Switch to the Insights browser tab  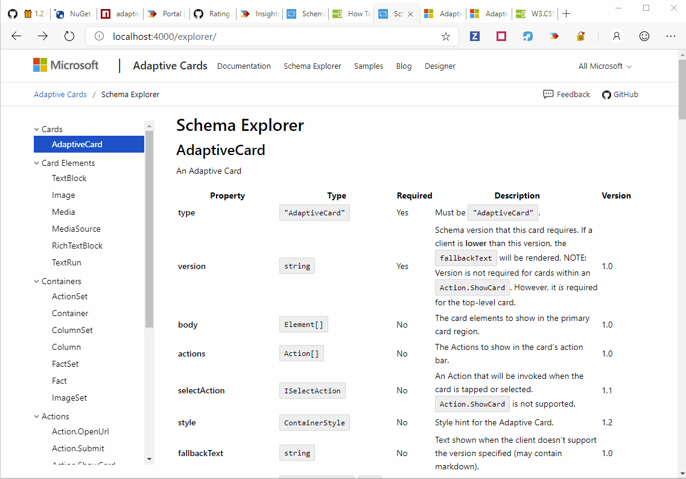[x=260, y=14]
